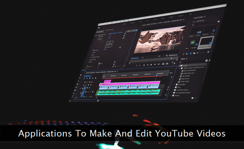Click Mark Out button
Screen dimensions: 244x149
coord(139,65)
